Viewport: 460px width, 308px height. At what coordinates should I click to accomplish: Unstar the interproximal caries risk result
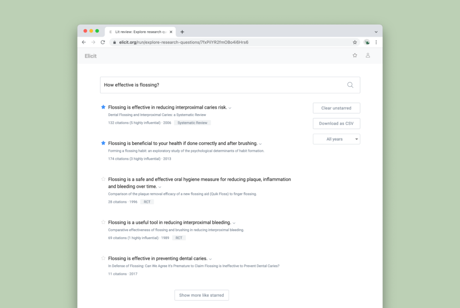103,107
